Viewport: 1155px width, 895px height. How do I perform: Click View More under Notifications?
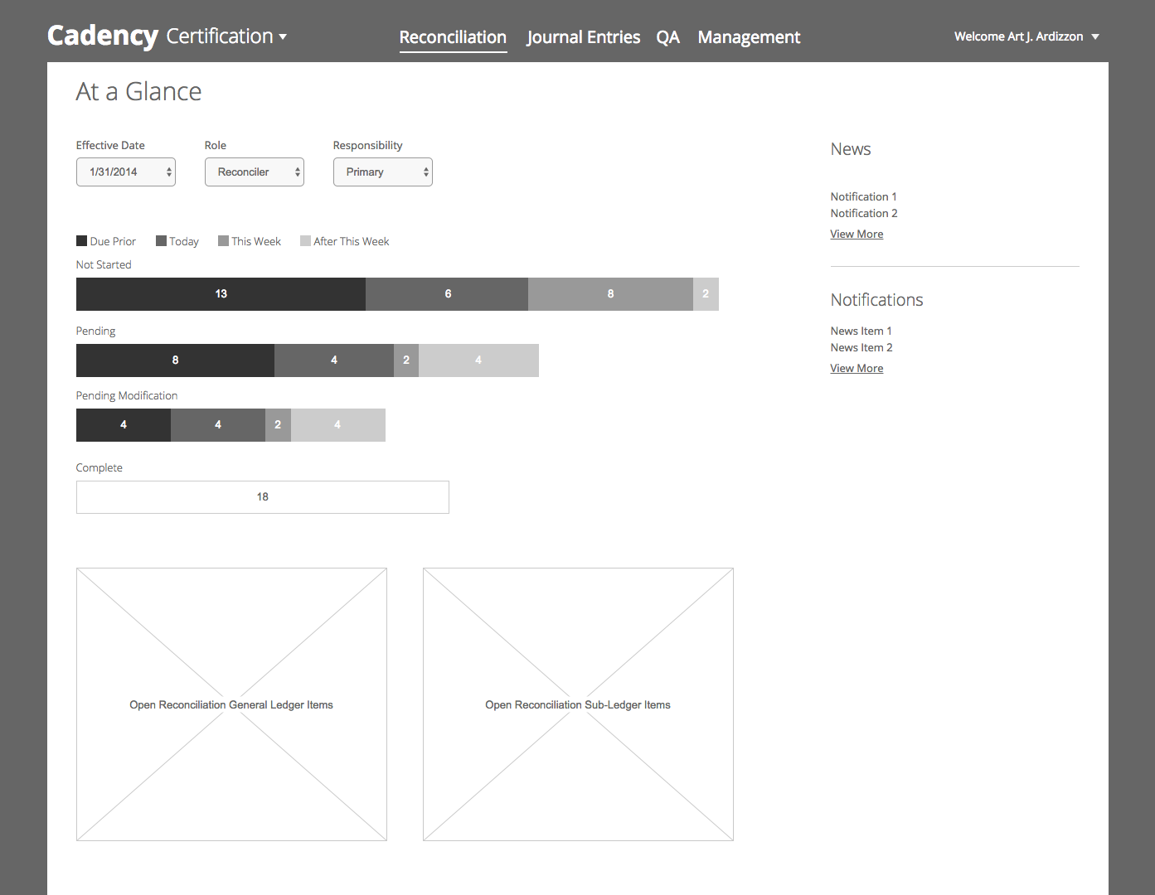click(857, 368)
